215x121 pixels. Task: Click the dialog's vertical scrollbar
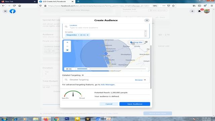pyautogui.click(x=151, y=67)
